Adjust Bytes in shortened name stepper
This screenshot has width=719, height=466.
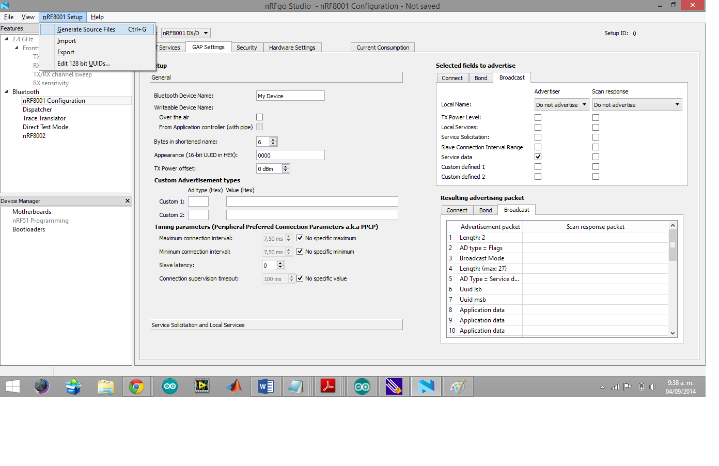pos(273,142)
